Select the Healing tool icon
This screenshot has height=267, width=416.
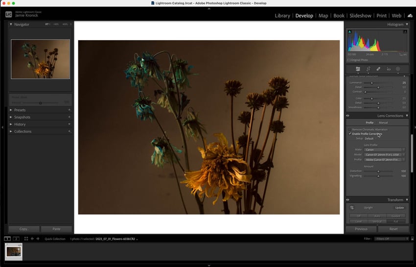click(378, 69)
